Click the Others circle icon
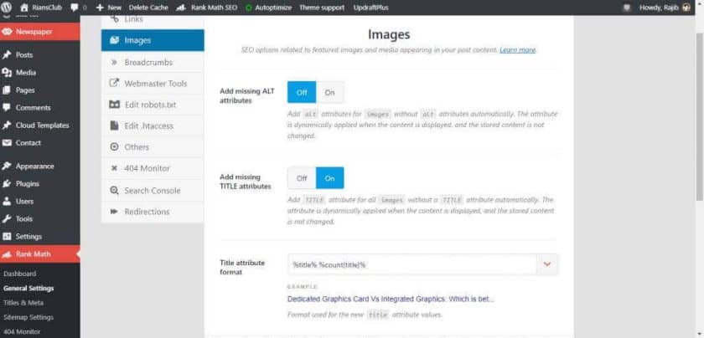 point(115,147)
